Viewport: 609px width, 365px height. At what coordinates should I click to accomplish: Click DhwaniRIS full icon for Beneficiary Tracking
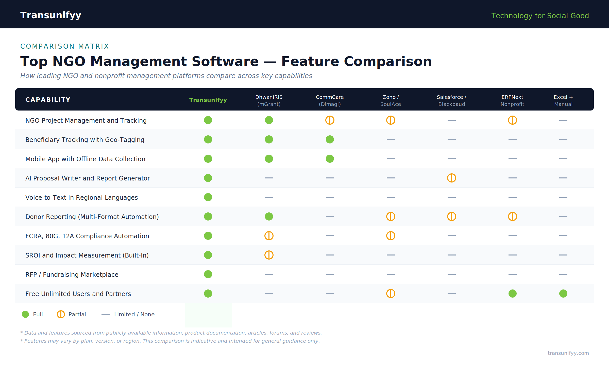269,139
